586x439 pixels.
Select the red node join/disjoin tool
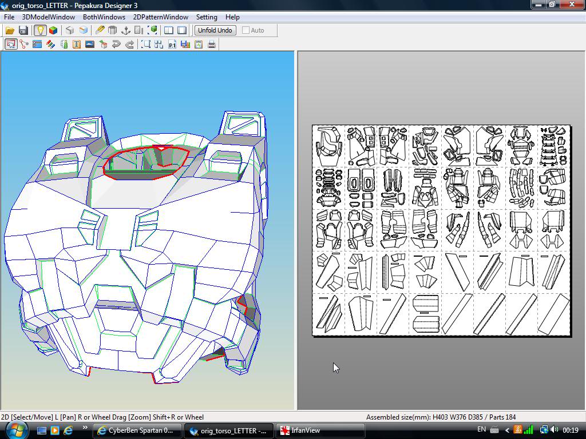click(x=24, y=45)
